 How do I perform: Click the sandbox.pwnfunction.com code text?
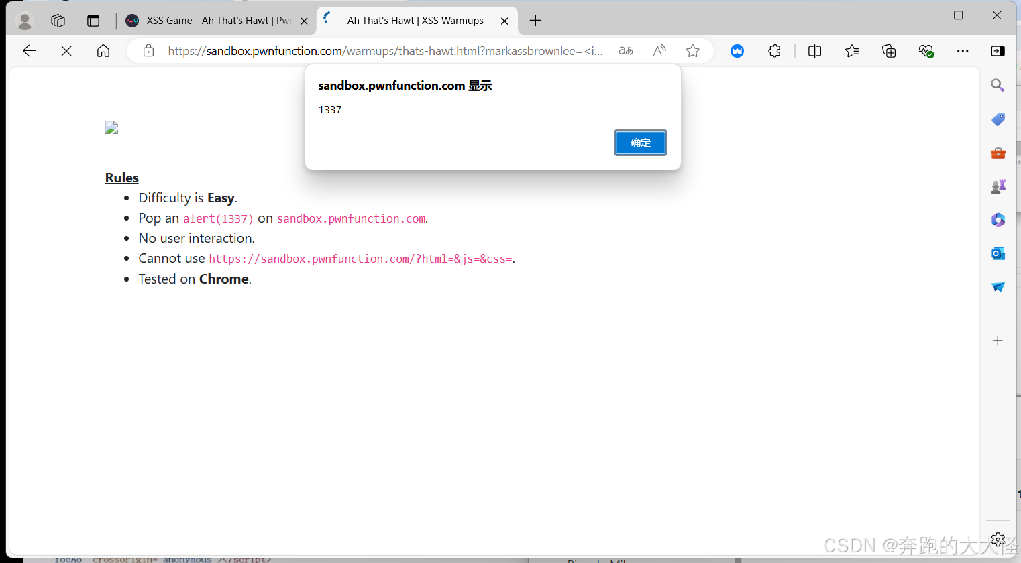click(351, 218)
